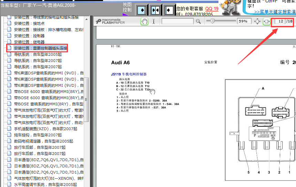
Task: Select 安装位置：重要控制器插头连接 tree item
Action: pos(41,48)
